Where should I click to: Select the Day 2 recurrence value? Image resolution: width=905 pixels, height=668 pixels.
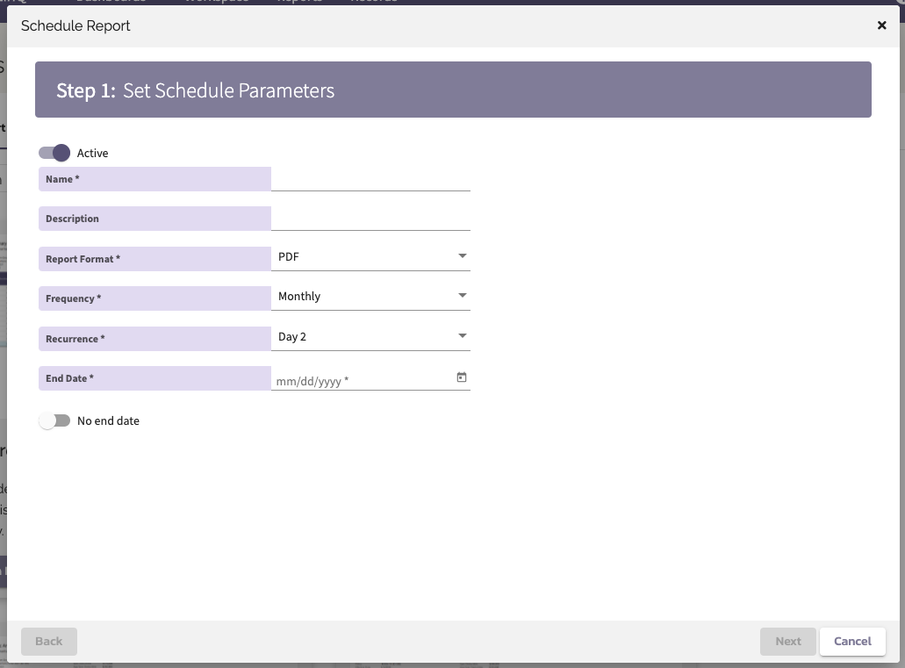pyautogui.click(x=369, y=335)
